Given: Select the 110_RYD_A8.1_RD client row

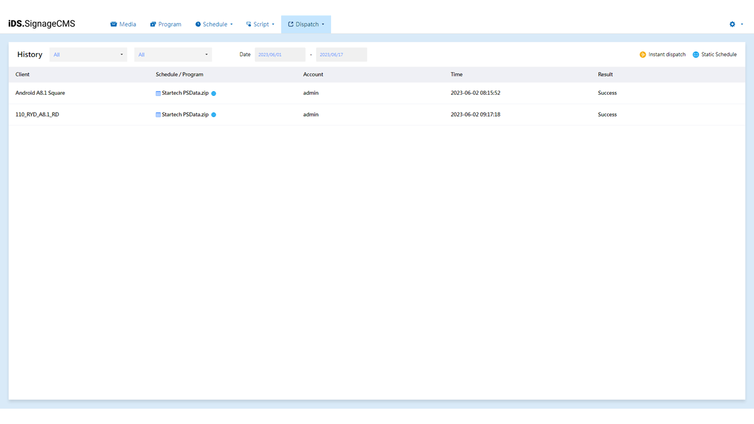Looking at the screenshot, I should (37, 114).
